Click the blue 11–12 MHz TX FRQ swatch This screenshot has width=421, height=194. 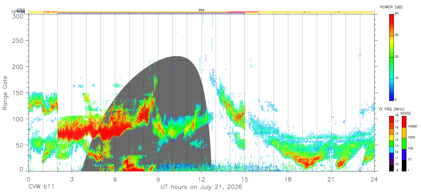click(391, 156)
